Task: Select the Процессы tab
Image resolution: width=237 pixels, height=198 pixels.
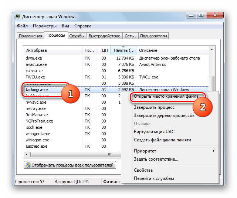Action: click(x=56, y=36)
